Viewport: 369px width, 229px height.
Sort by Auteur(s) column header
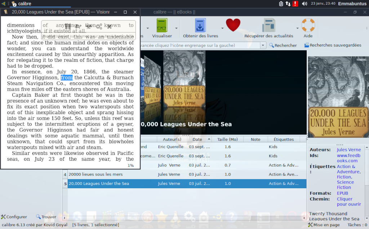[172, 139]
